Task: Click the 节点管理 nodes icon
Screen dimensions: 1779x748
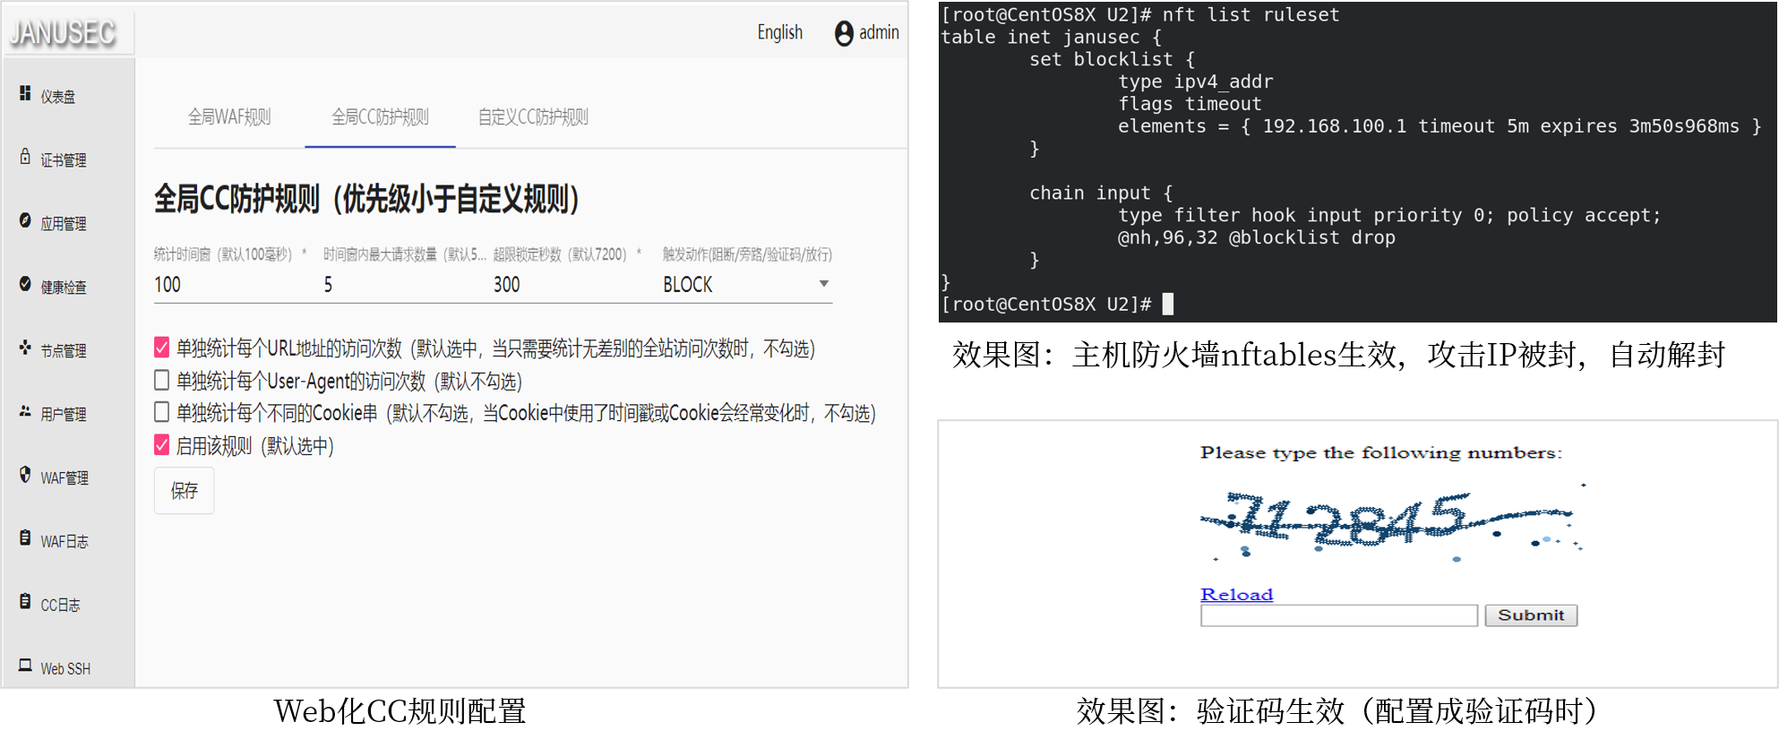Action: pyautogui.click(x=25, y=348)
